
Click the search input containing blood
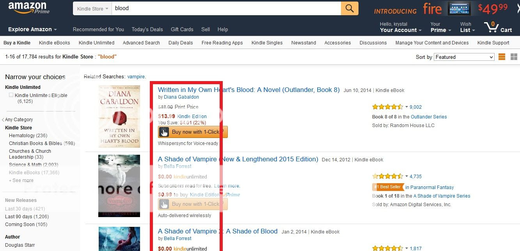click(226, 9)
